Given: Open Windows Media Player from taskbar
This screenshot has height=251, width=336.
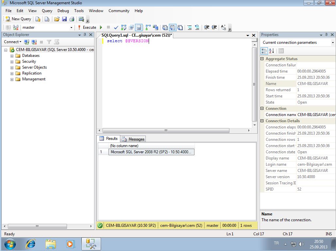Looking at the screenshot, I should 70,244.
